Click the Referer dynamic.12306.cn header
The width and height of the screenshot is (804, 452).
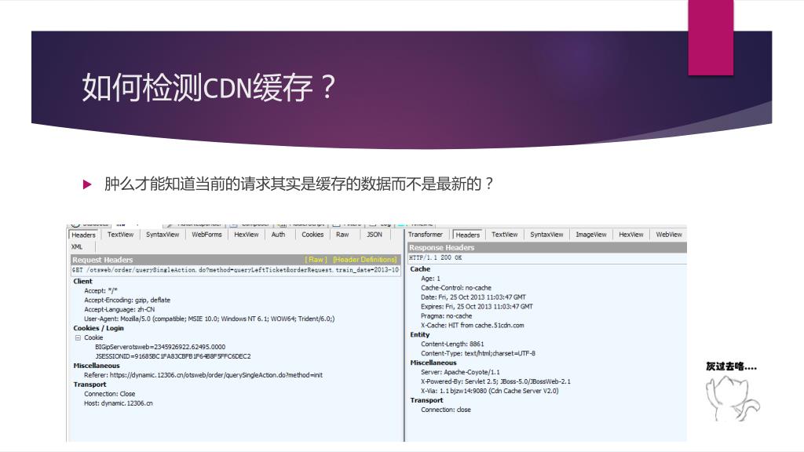203,375
